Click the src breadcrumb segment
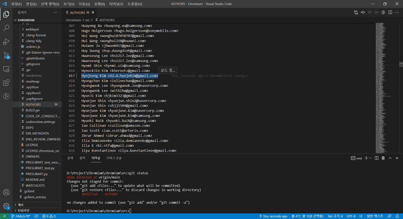The image size is (403, 219). tap(87, 20)
